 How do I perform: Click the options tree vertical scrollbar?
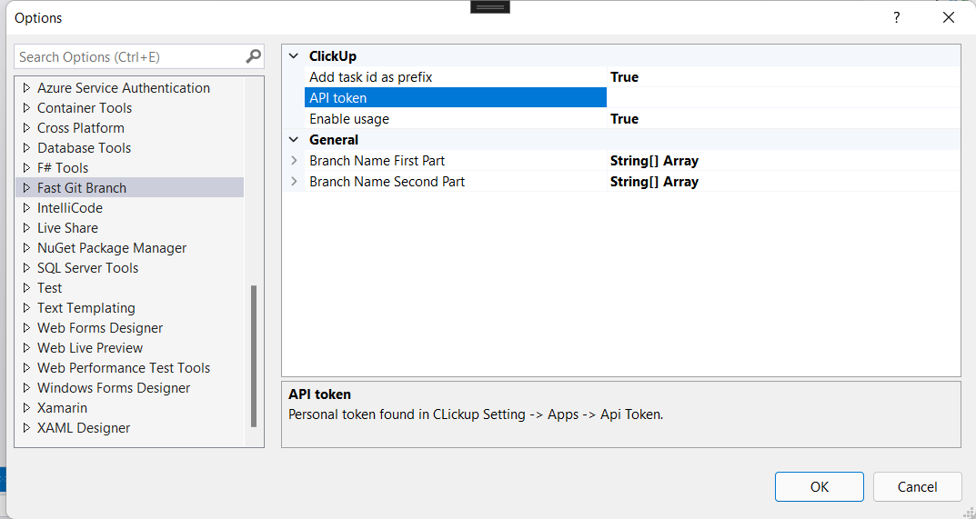254,356
